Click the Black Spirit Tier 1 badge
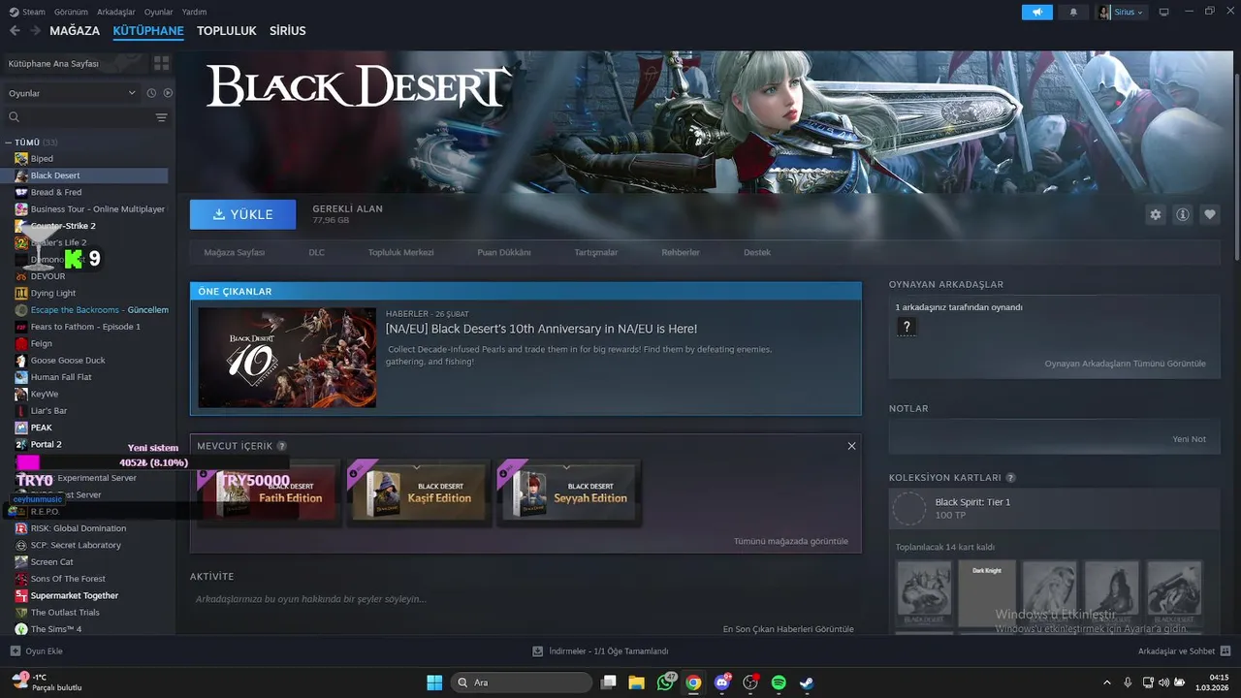Image resolution: width=1241 pixels, height=698 pixels. (x=909, y=509)
